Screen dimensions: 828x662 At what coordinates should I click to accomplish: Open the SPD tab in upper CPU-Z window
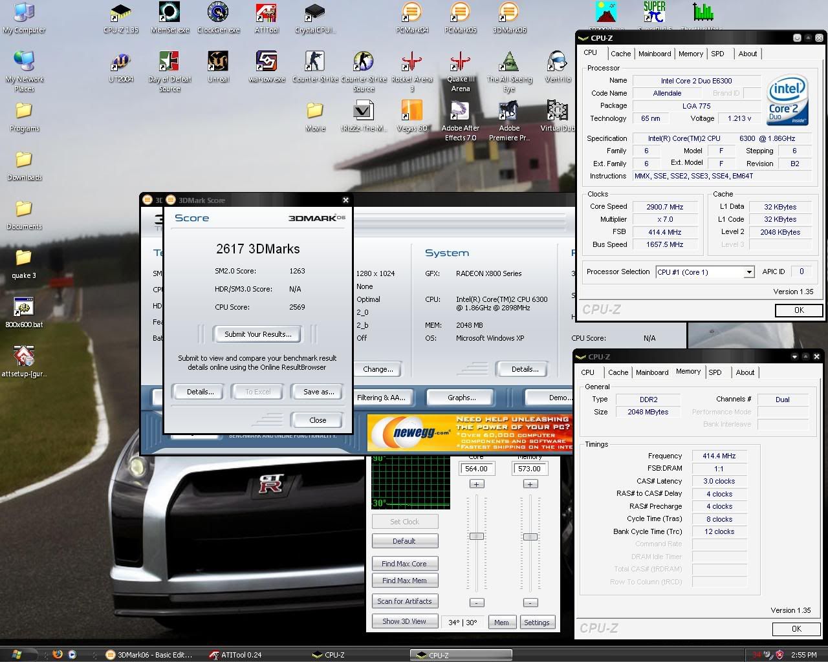tap(717, 54)
